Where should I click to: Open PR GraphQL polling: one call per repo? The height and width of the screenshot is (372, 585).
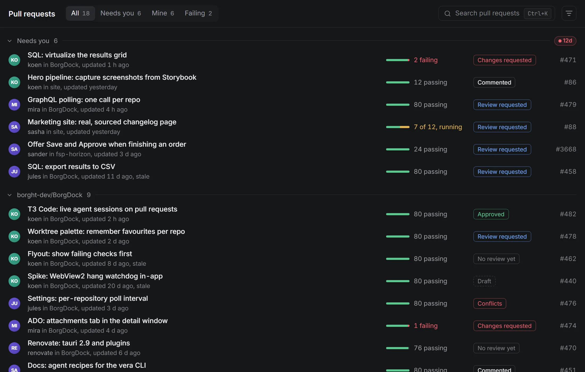pyautogui.click(x=84, y=100)
